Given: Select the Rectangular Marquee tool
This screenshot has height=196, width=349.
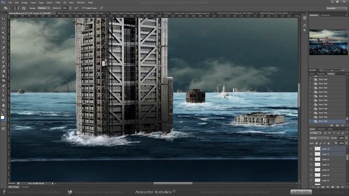Looking at the screenshot, I should coord(3,23).
